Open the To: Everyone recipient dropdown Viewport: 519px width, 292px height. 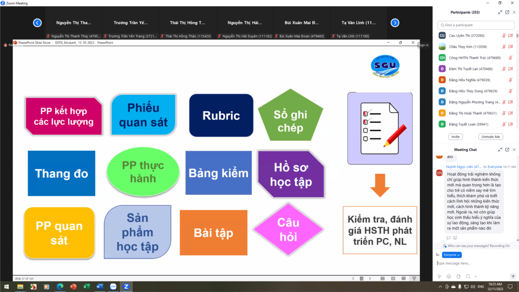tap(451, 255)
